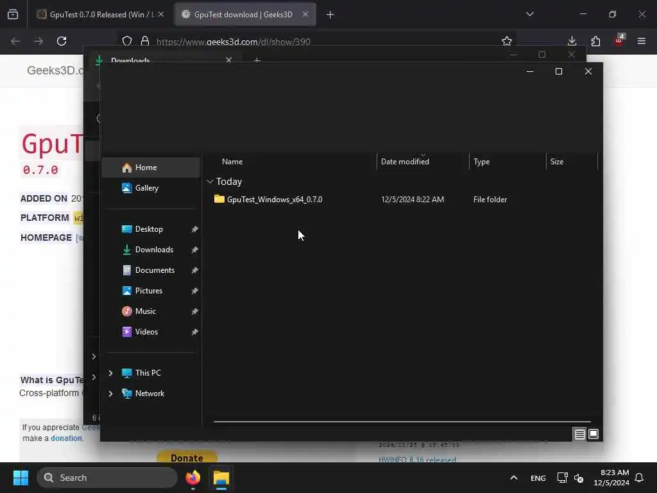The width and height of the screenshot is (657, 493).
Task: Open Gallery in Explorer sidebar
Action: point(151,188)
